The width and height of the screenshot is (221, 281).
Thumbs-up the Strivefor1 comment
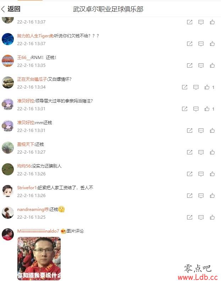(212, 196)
